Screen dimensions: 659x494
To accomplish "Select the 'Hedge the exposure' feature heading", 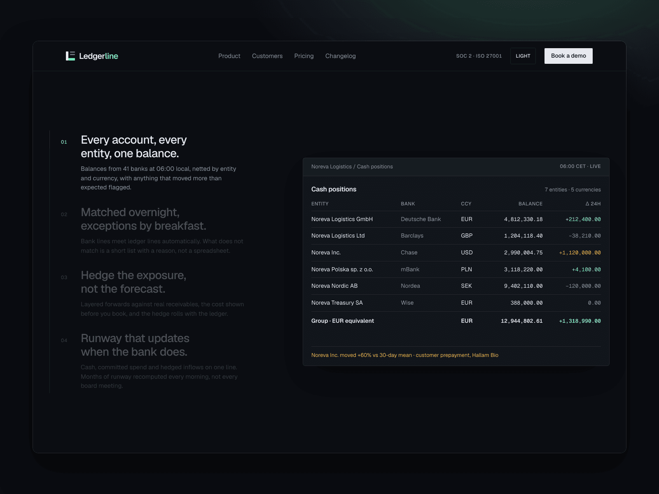I will coord(133,282).
